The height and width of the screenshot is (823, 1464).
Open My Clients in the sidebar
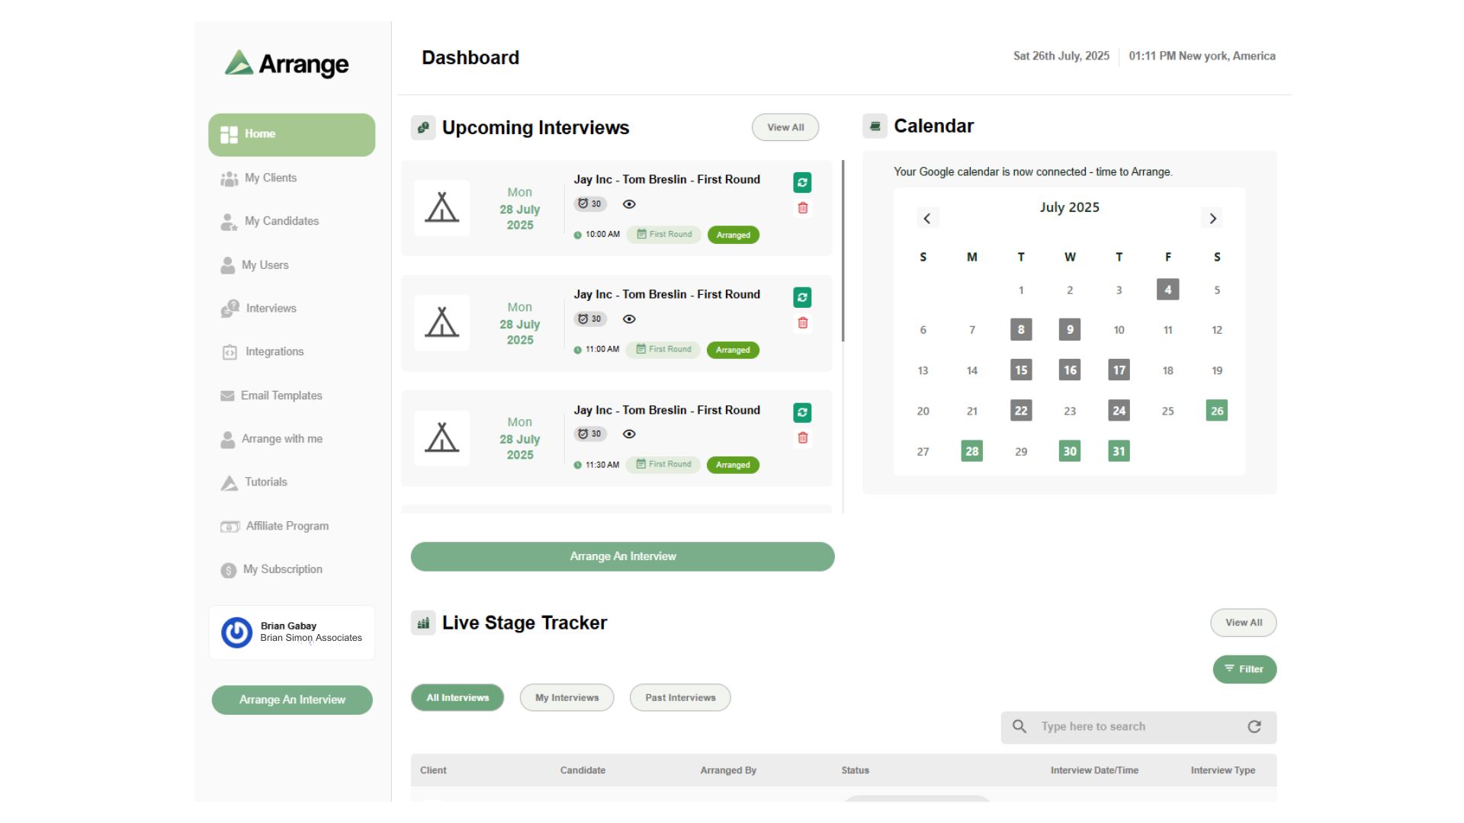pos(270,178)
